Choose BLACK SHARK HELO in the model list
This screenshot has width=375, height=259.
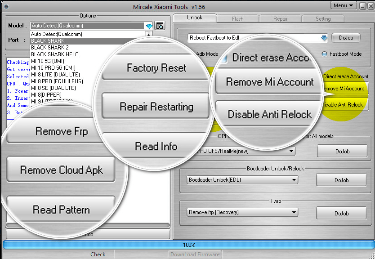(x=55, y=54)
